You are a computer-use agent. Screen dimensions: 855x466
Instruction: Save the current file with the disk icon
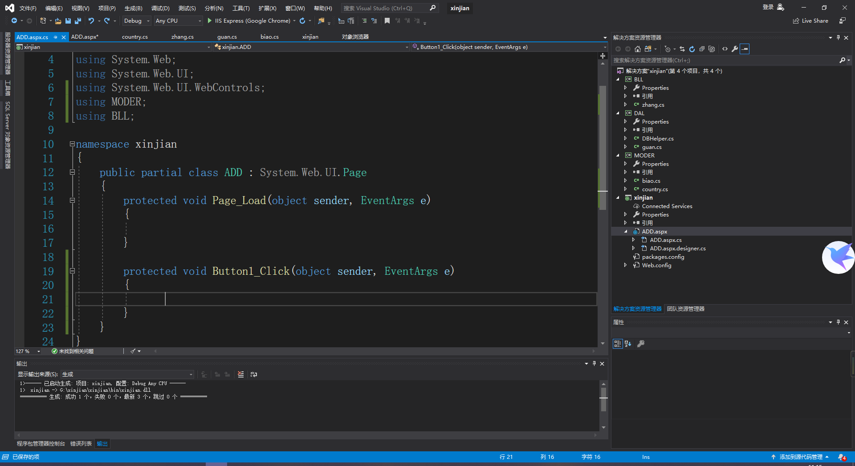(68, 21)
